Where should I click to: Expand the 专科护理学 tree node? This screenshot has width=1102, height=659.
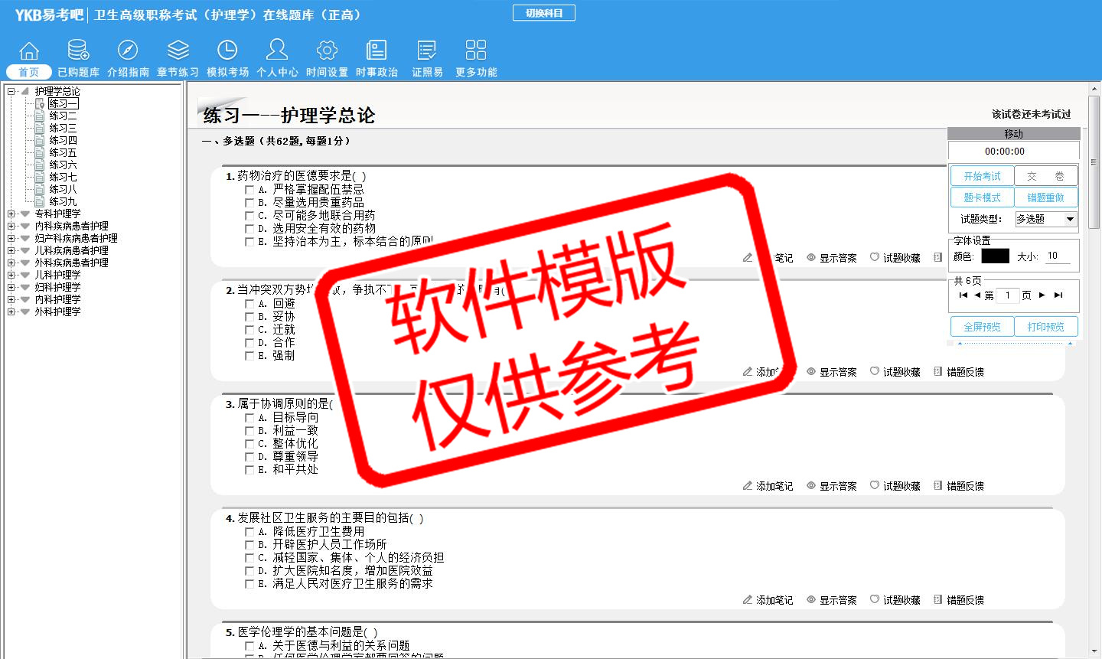[11, 214]
